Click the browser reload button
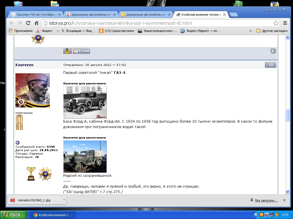The height and width of the screenshot is (219, 293). [x=28, y=23]
